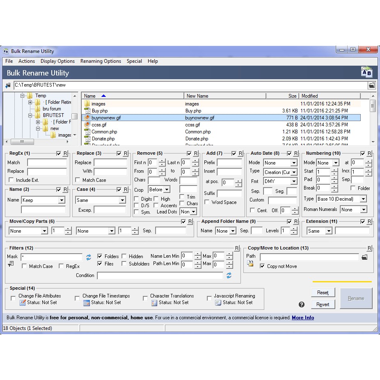Expand the BRUTEST folder tree node
Viewport: 380px width, 380px height.
[x=30, y=116]
